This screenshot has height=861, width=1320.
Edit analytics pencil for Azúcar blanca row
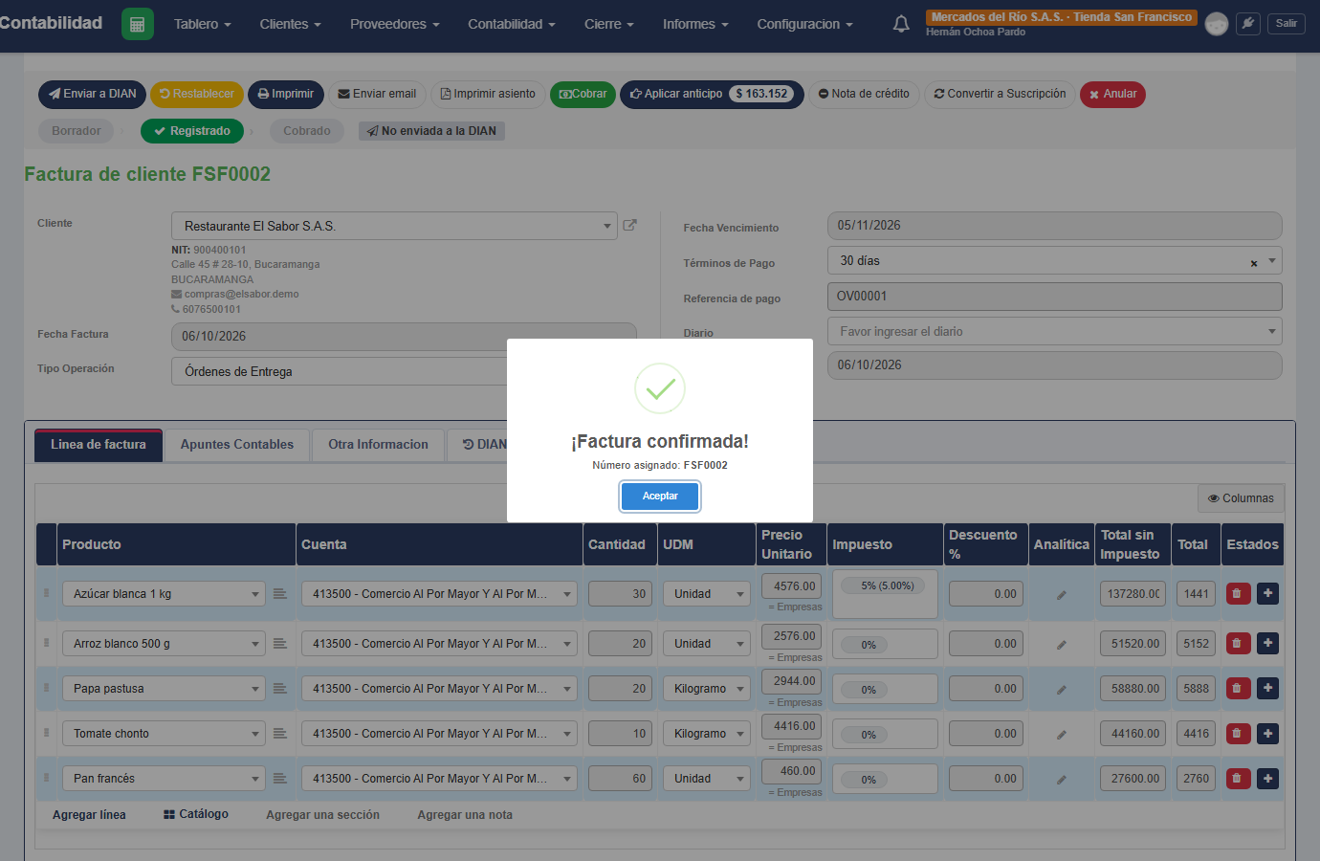tap(1061, 594)
